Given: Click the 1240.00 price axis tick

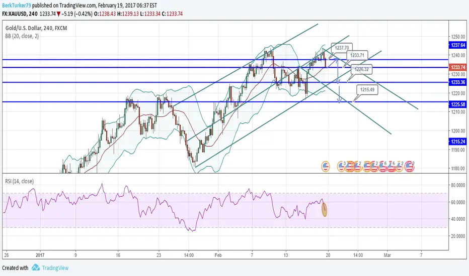Looking at the screenshot, I should coord(458,55).
